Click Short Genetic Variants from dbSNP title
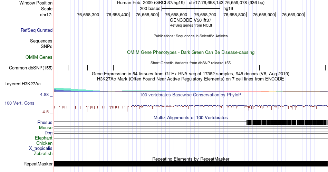The height and width of the screenshot is (172, 328). 191,63
